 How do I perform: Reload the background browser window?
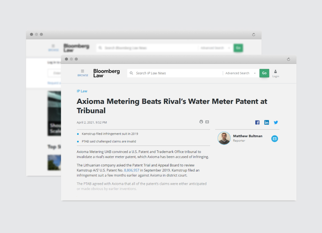(x=254, y=35)
